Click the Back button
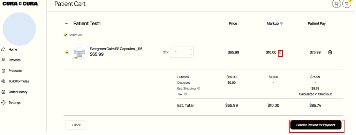 point(75,125)
